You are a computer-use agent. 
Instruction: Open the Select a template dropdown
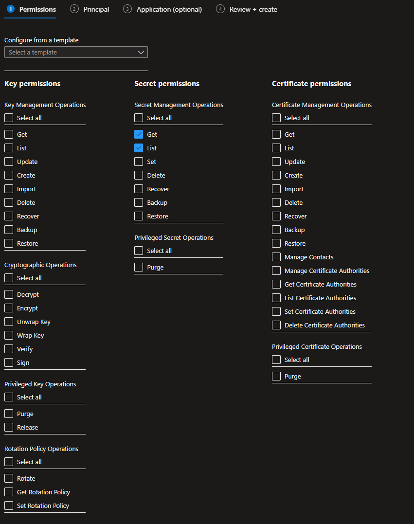click(x=76, y=52)
